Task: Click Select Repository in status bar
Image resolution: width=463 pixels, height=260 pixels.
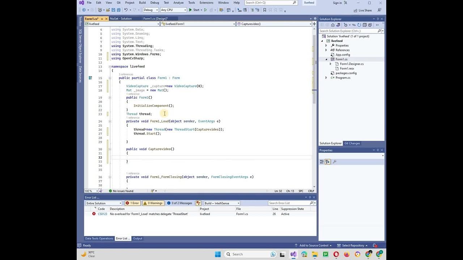Action: tap(352, 246)
